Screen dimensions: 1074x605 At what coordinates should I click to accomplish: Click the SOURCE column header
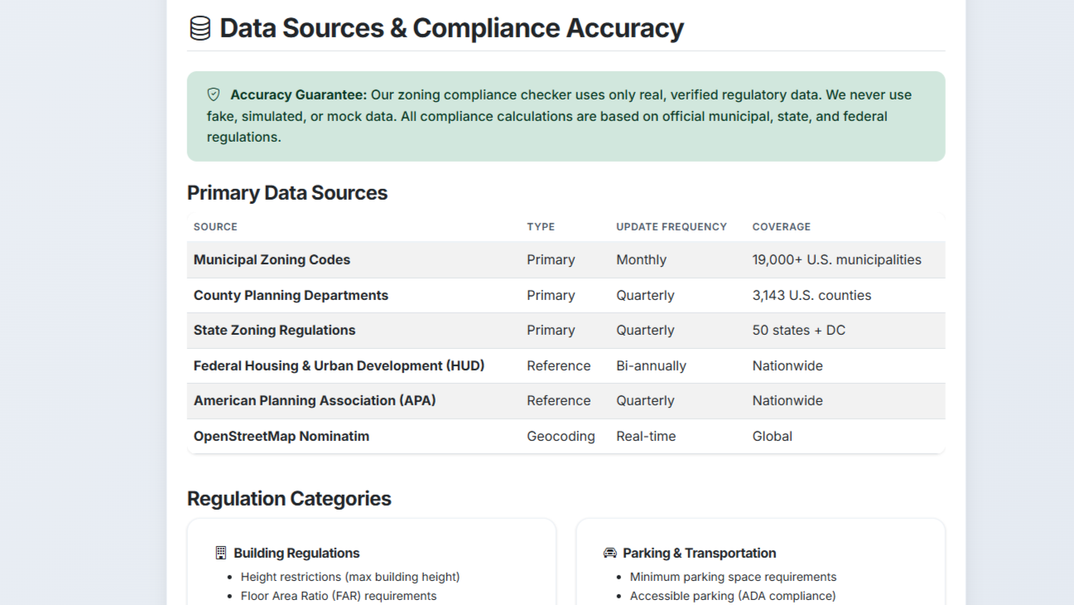click(215, 227)
